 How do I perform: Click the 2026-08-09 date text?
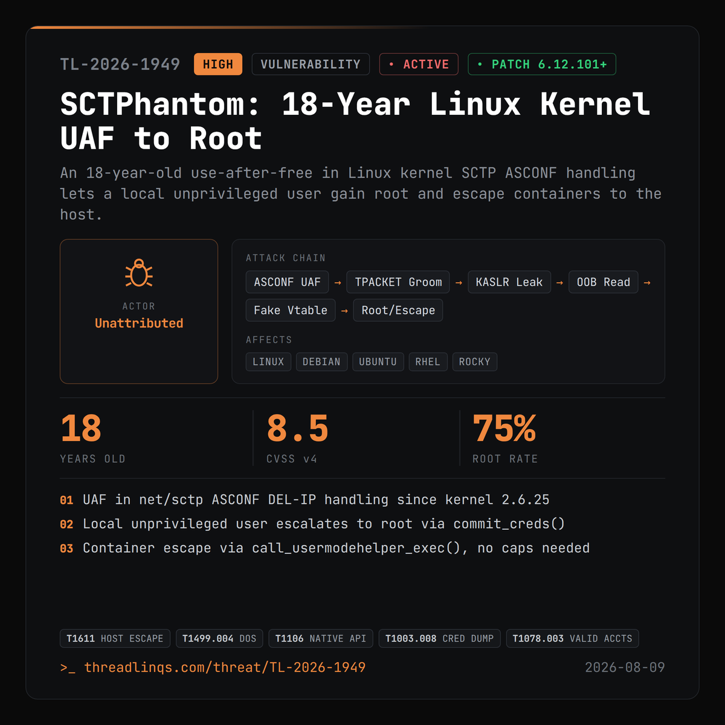tap(625, 668)
